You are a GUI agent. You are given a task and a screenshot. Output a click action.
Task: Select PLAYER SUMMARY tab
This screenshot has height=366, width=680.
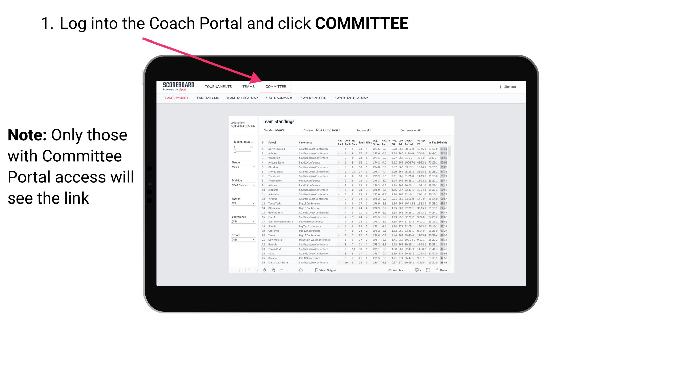point(278,99)
